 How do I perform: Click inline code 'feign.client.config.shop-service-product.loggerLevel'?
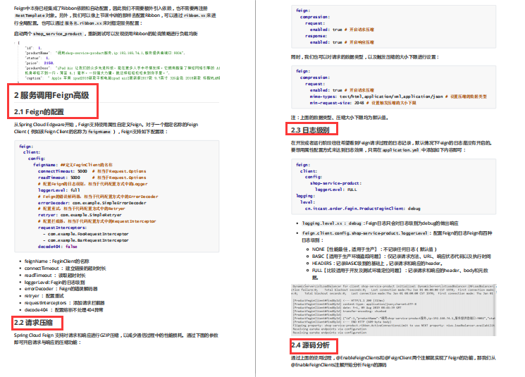click(x=365, y=233)
